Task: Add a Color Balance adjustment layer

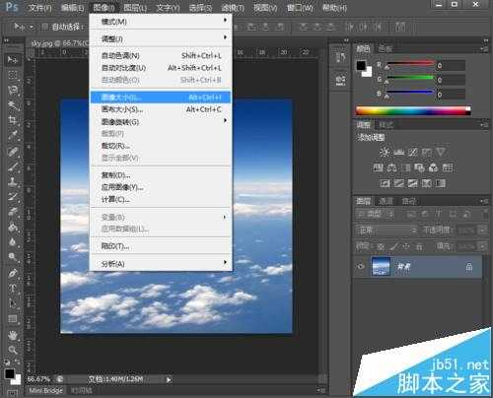Action: click(391, 167)
